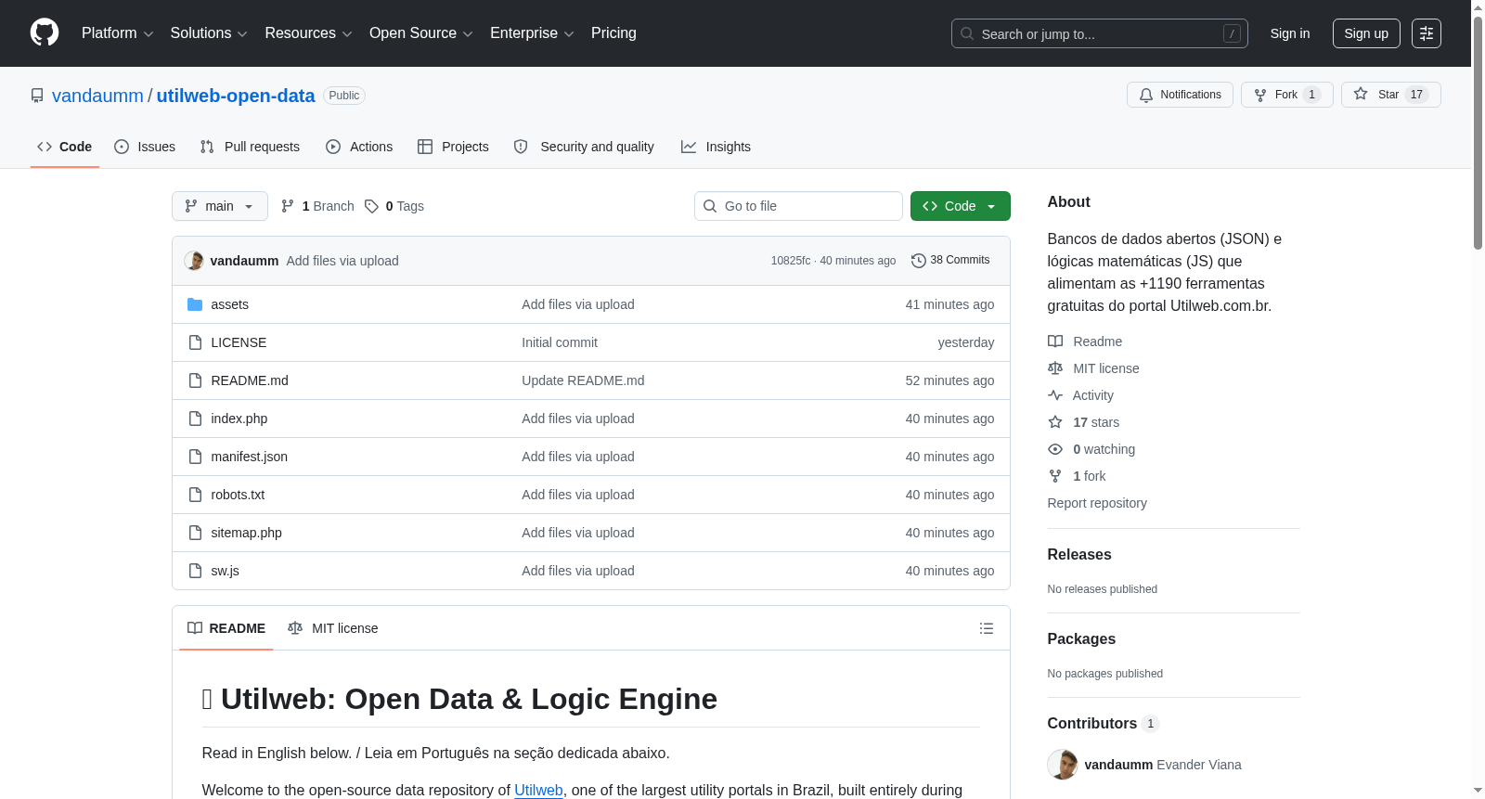Viewport: 1485px width, 799px height.
Task: Open the utilweb-open-data repository title link
Action: 236,96
